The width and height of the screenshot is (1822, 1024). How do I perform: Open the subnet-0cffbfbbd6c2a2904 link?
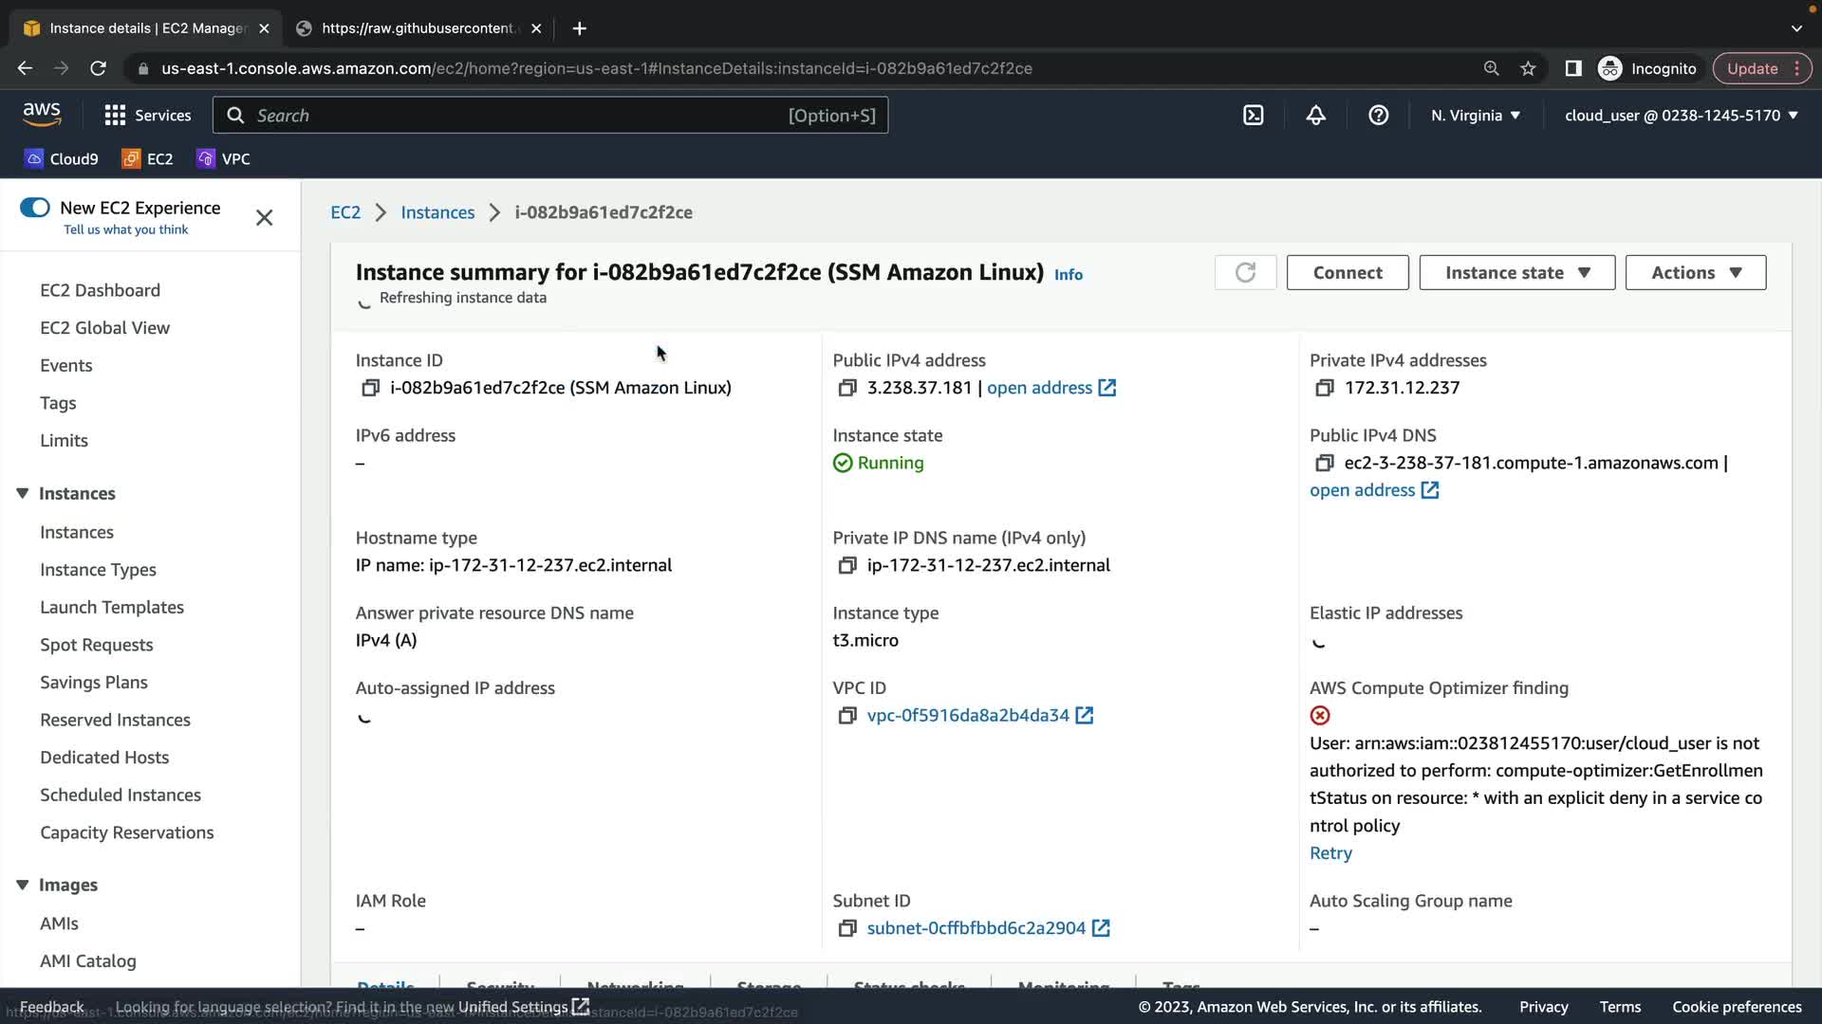(x=976, y=928)
